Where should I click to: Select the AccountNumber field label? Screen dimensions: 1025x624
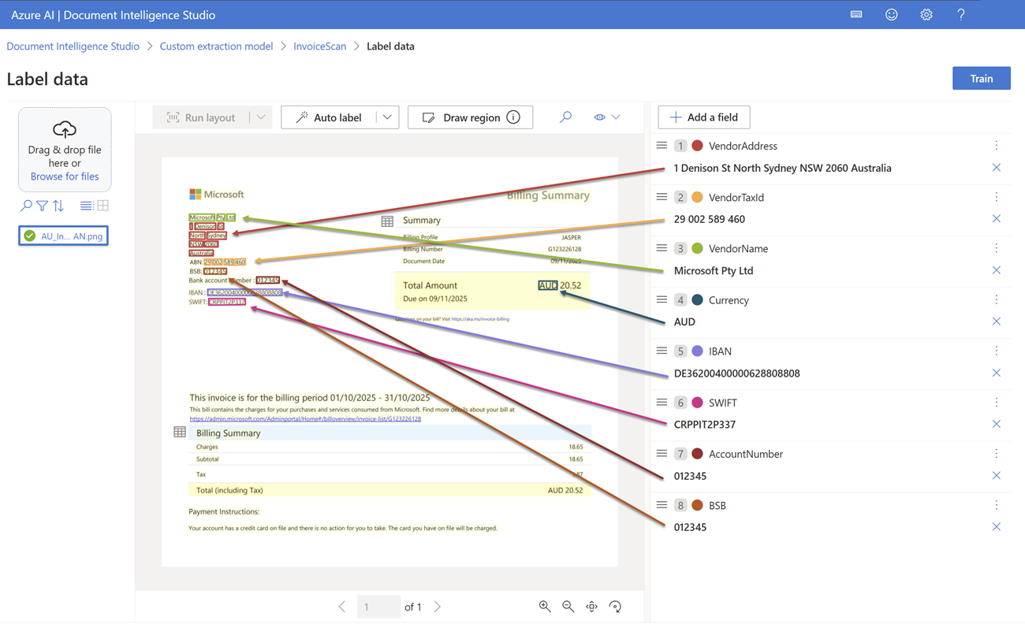[x=746, y=454]
